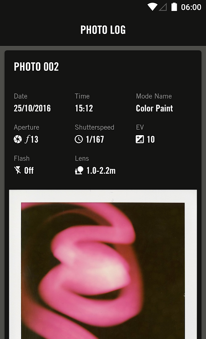Tap the time value 15:12

pos(84,108)
